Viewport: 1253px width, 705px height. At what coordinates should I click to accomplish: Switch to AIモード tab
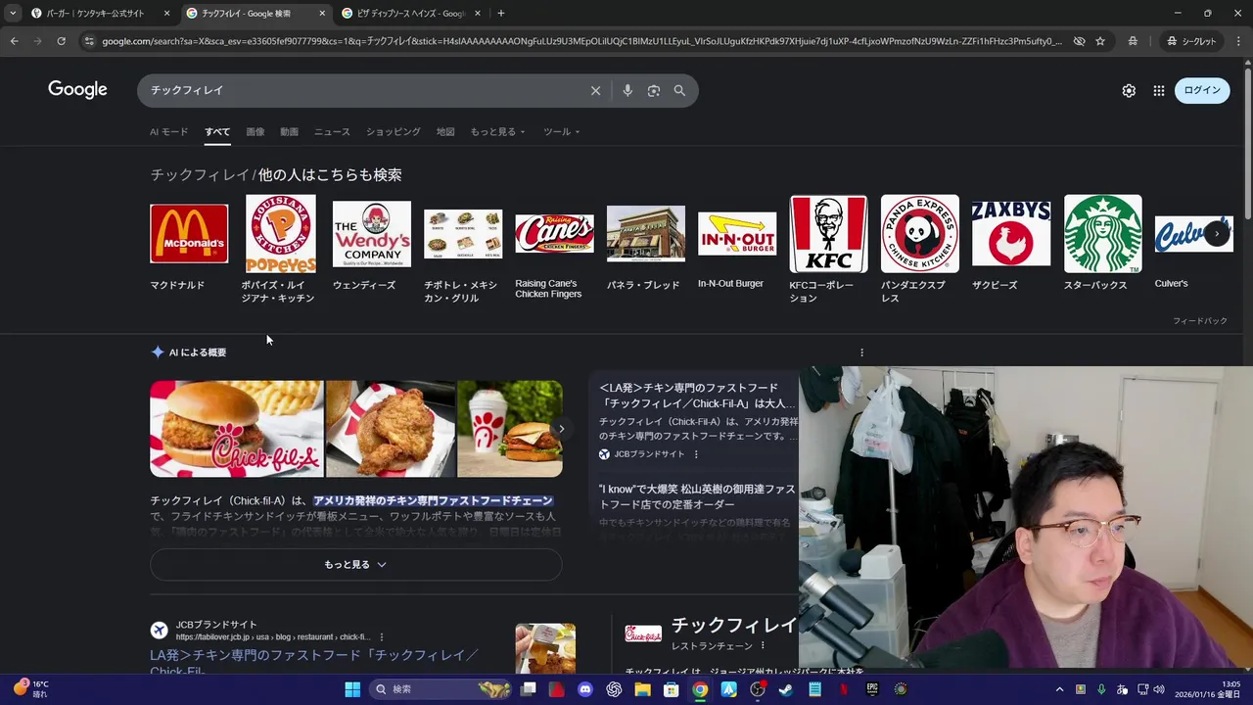click(x=168, y=131)
